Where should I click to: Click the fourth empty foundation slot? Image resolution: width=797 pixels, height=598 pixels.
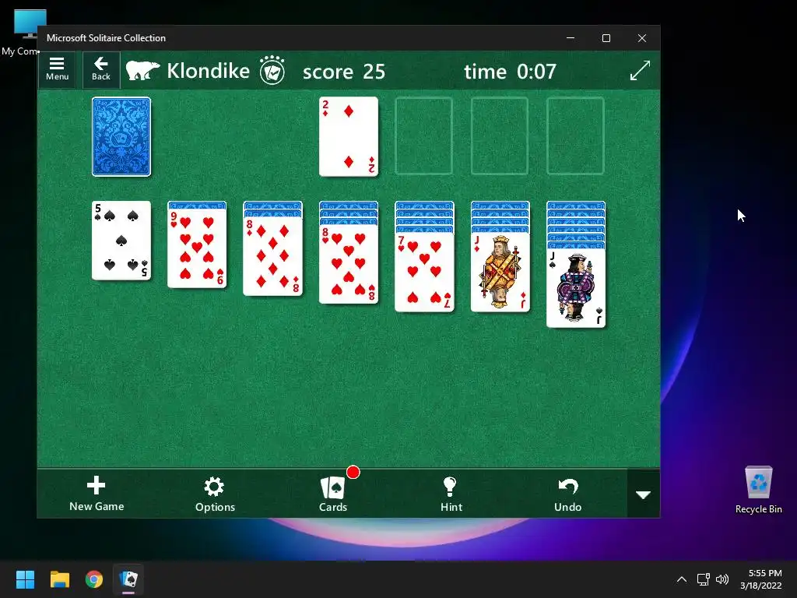pyautogui.click(x=575, y=136)
